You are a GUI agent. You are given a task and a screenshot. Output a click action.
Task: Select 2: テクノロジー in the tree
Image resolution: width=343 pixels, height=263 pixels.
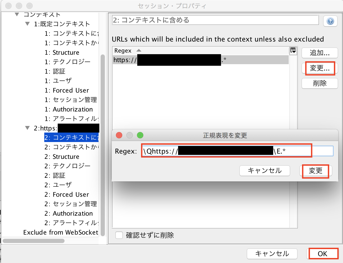tap(67, 166)
